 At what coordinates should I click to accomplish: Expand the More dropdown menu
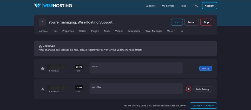coord(171,31)
